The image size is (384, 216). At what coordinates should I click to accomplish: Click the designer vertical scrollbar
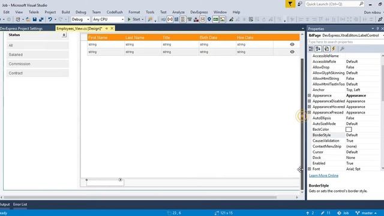coord(302,124)
